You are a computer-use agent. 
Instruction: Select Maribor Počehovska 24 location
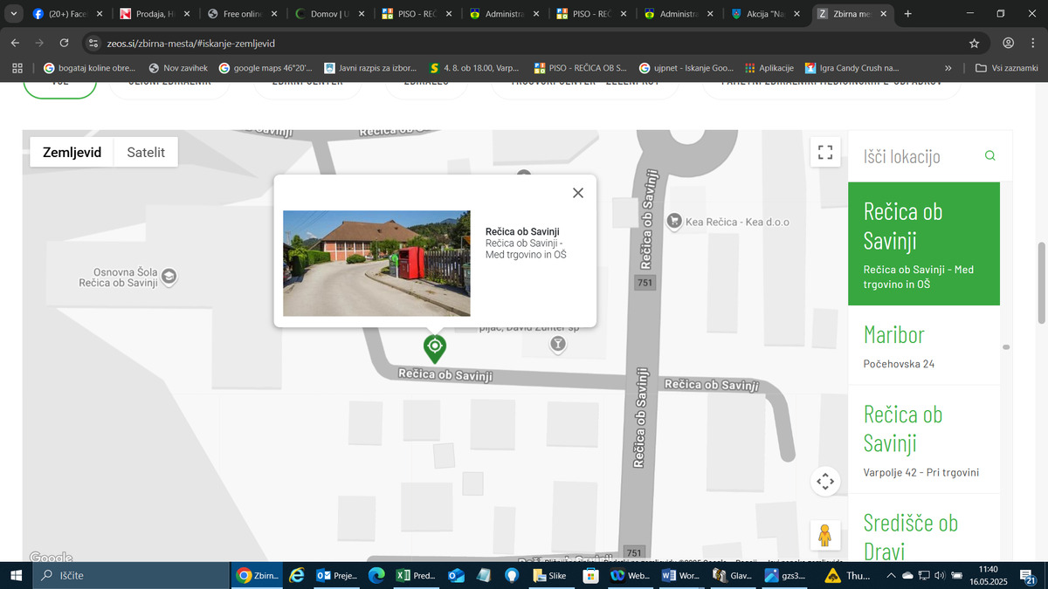coord(924,346)
